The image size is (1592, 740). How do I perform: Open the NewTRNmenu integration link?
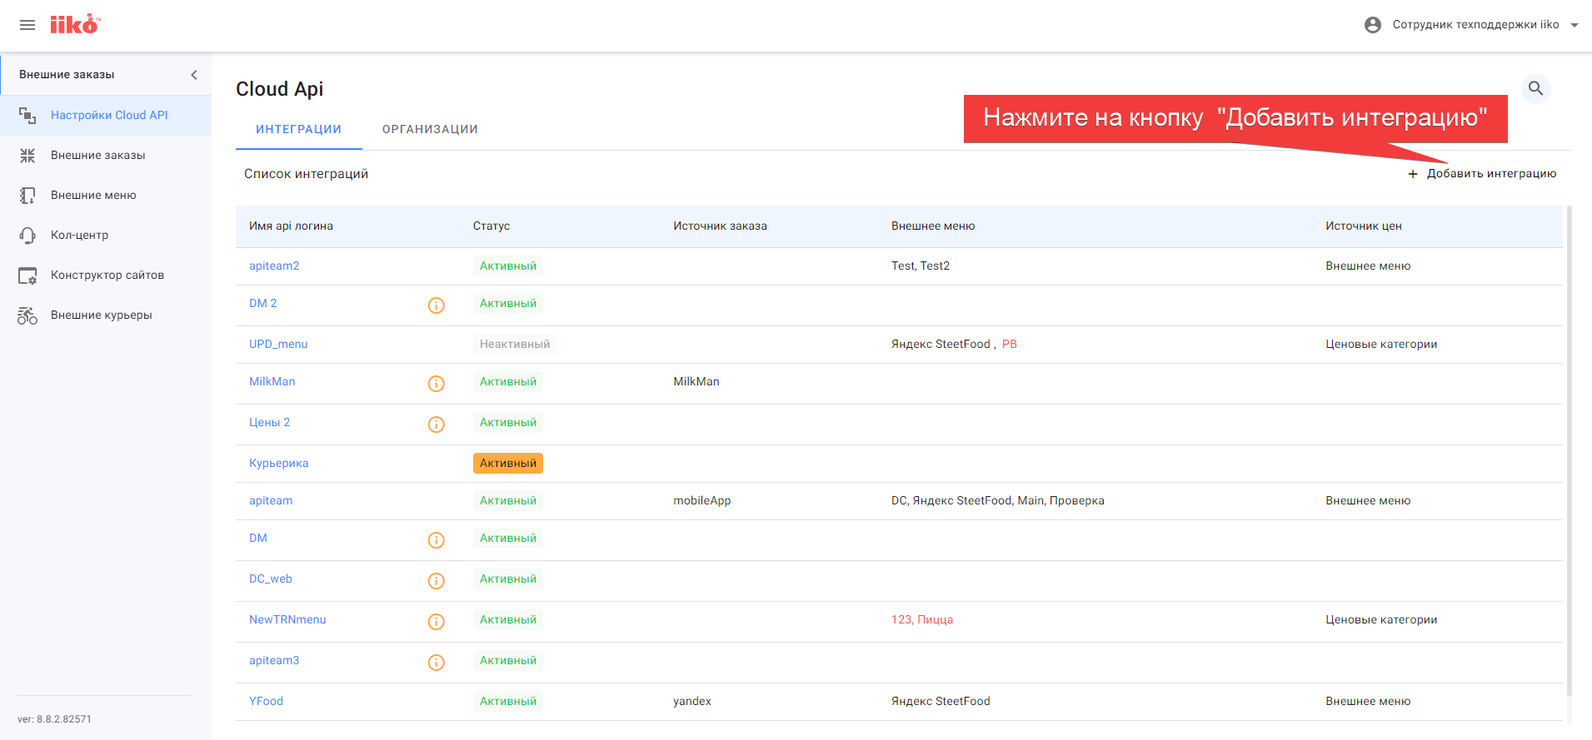[287, 619]
